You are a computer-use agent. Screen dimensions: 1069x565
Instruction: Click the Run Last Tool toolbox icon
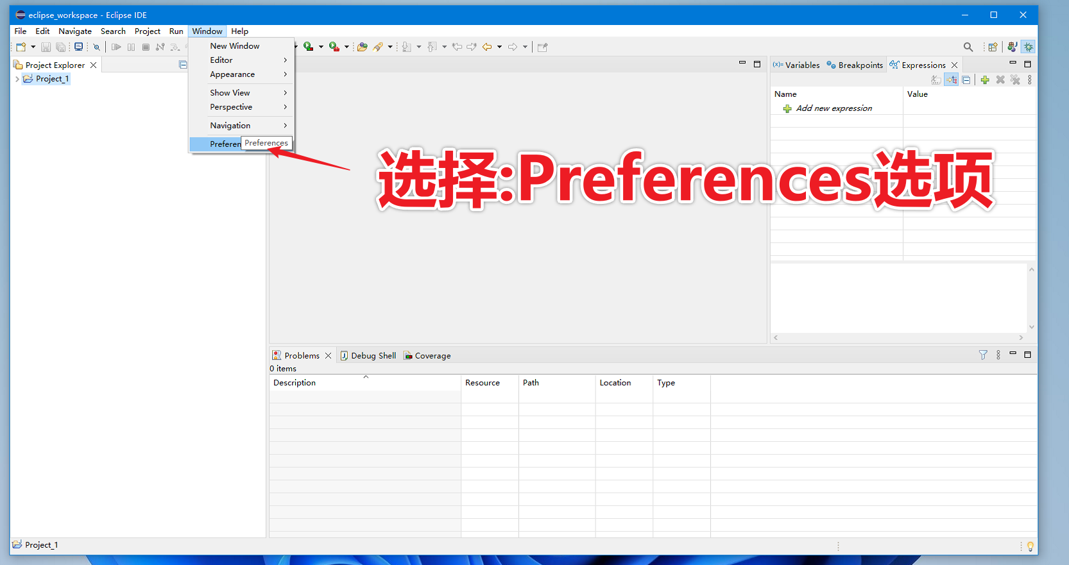(x=334, y=47)
